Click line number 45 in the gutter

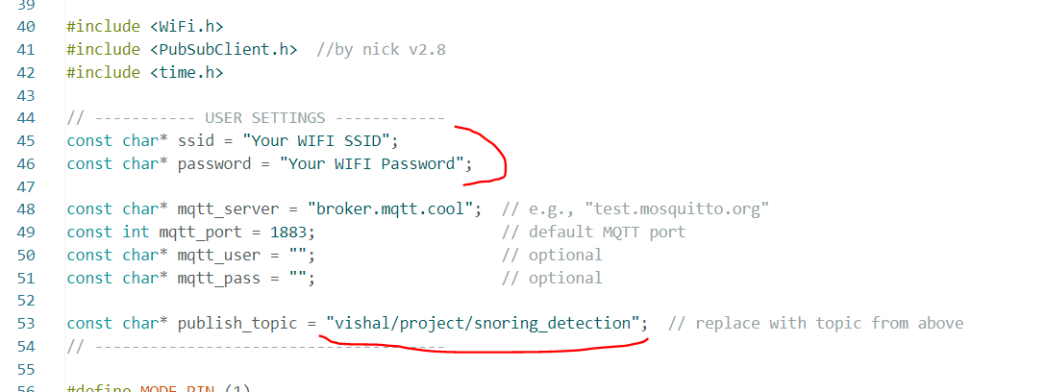pyautogui.click(x=26, y=140)
